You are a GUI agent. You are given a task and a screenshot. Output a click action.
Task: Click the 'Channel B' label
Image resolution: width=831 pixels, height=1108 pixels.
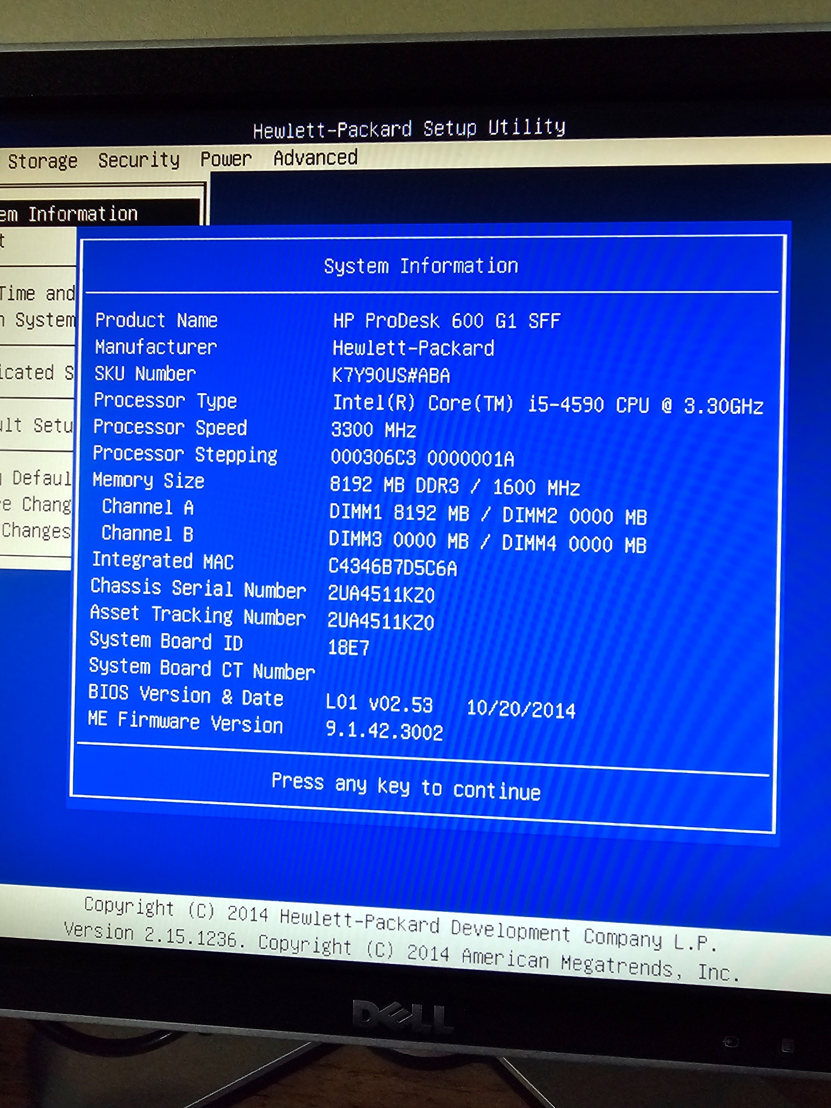pos(147,534)
